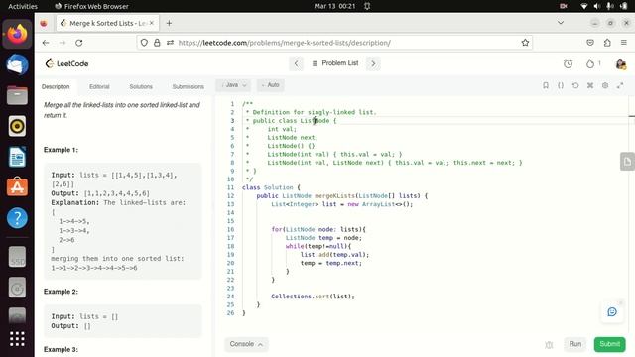Open the Java language dropdown
The image size is (635, 357).
tap(234, 85)
